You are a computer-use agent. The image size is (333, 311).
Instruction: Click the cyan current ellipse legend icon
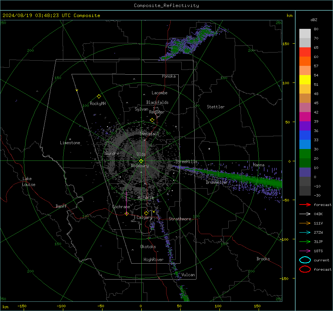coord(305,260)
